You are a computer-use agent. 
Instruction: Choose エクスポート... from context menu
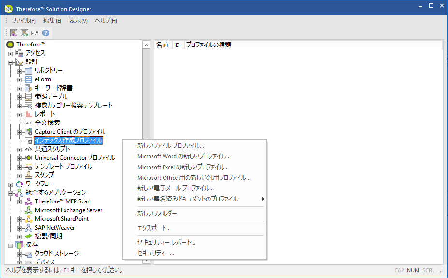pos(194,228)
